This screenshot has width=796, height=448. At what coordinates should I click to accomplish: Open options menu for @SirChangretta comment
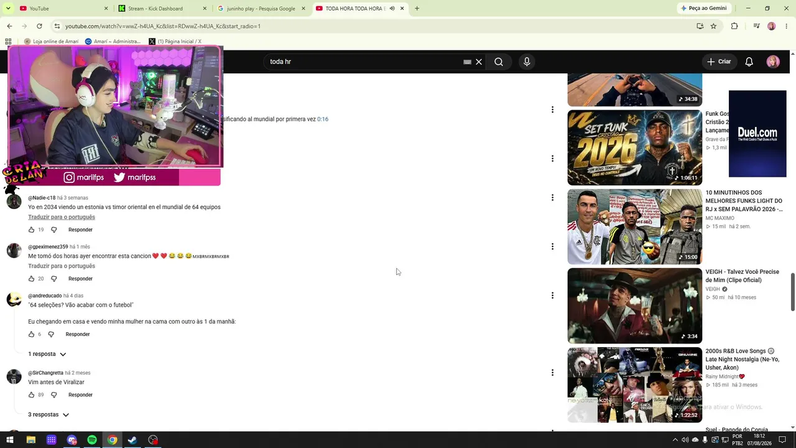tap(552, 373)
